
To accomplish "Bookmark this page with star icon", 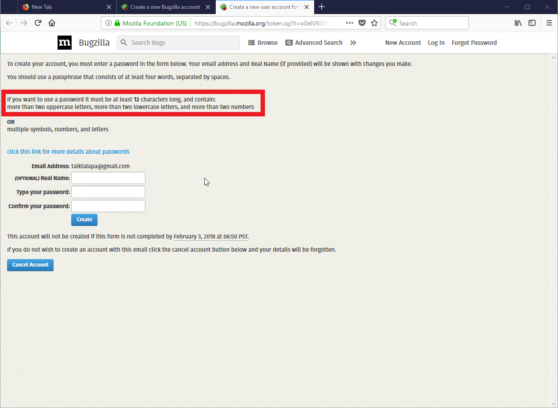I will [374, 23].
